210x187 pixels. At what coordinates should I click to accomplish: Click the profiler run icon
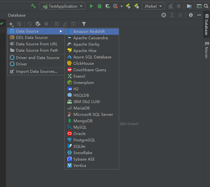116,6
